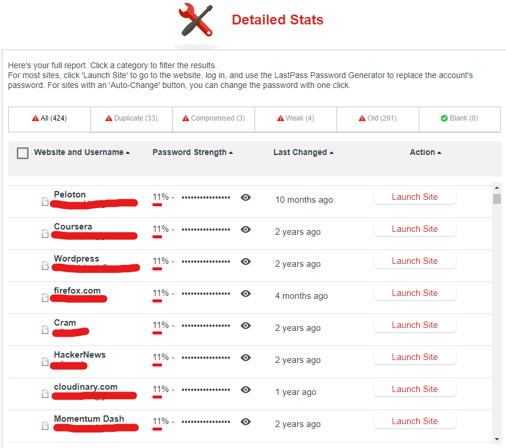Screen dimensions: 506x448
Task: Click the Momentum Dash site name
Action: click(89, 418)
